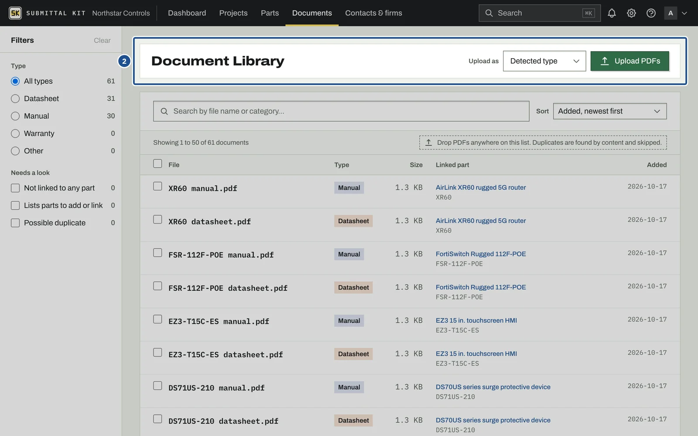Open the help question mark icon

(651, 13)
